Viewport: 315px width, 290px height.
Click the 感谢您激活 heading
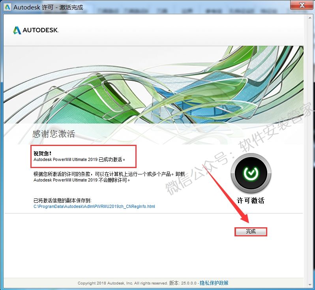(x=53, y=134)
